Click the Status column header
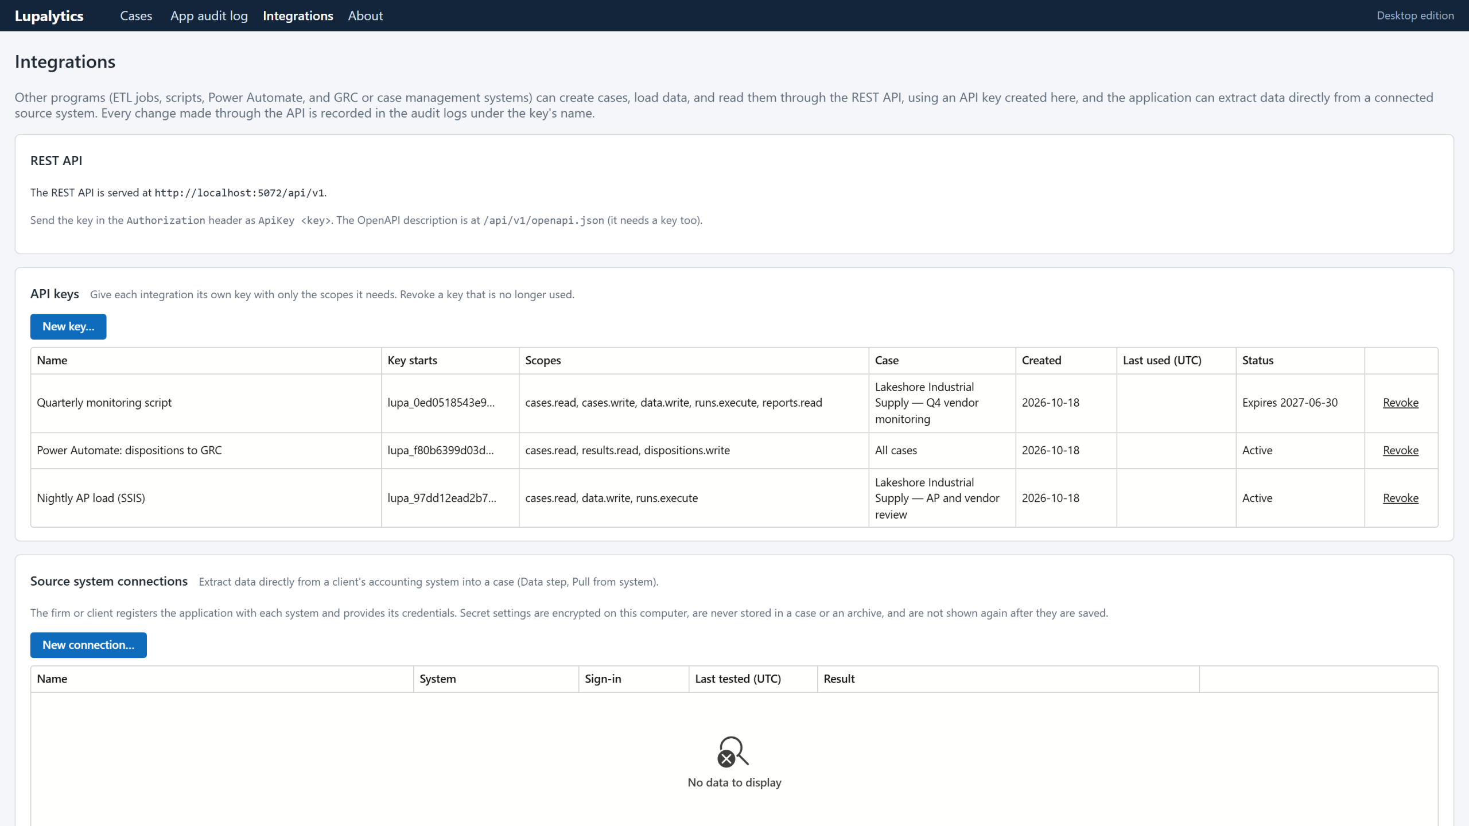The width and height of the screenshot is (1469, 826). click(1300, 360)
